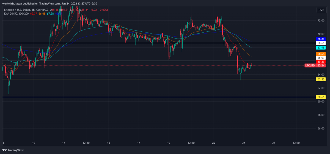Select the yellow 60.66 support line label
Image resolution: width=330 pixels, height=154 pixels.
click(321, 97)
